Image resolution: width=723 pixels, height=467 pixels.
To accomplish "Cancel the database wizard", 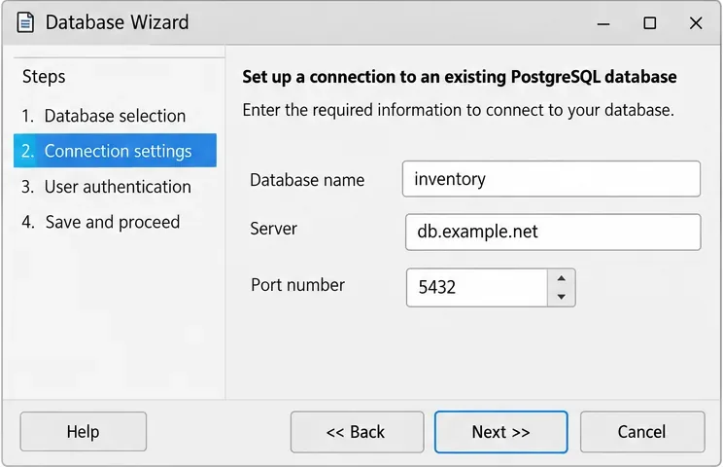I will coord(642,432).
